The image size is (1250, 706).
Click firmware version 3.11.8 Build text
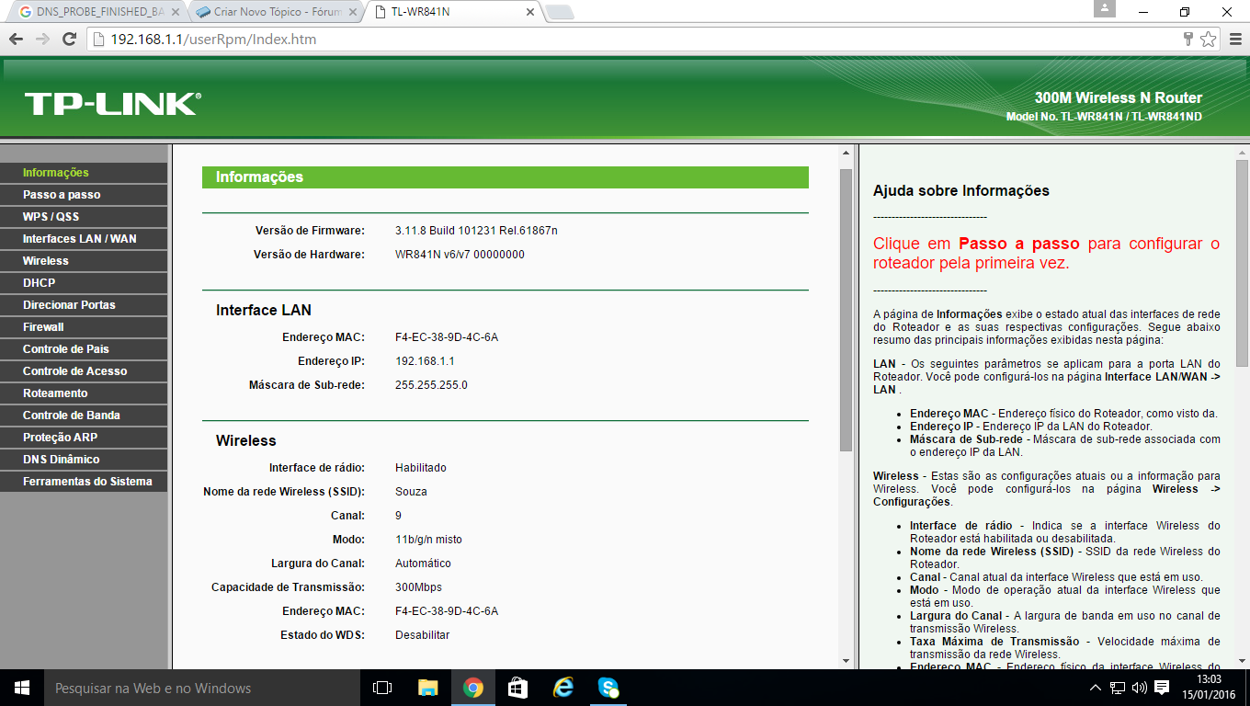coord(476,231)
